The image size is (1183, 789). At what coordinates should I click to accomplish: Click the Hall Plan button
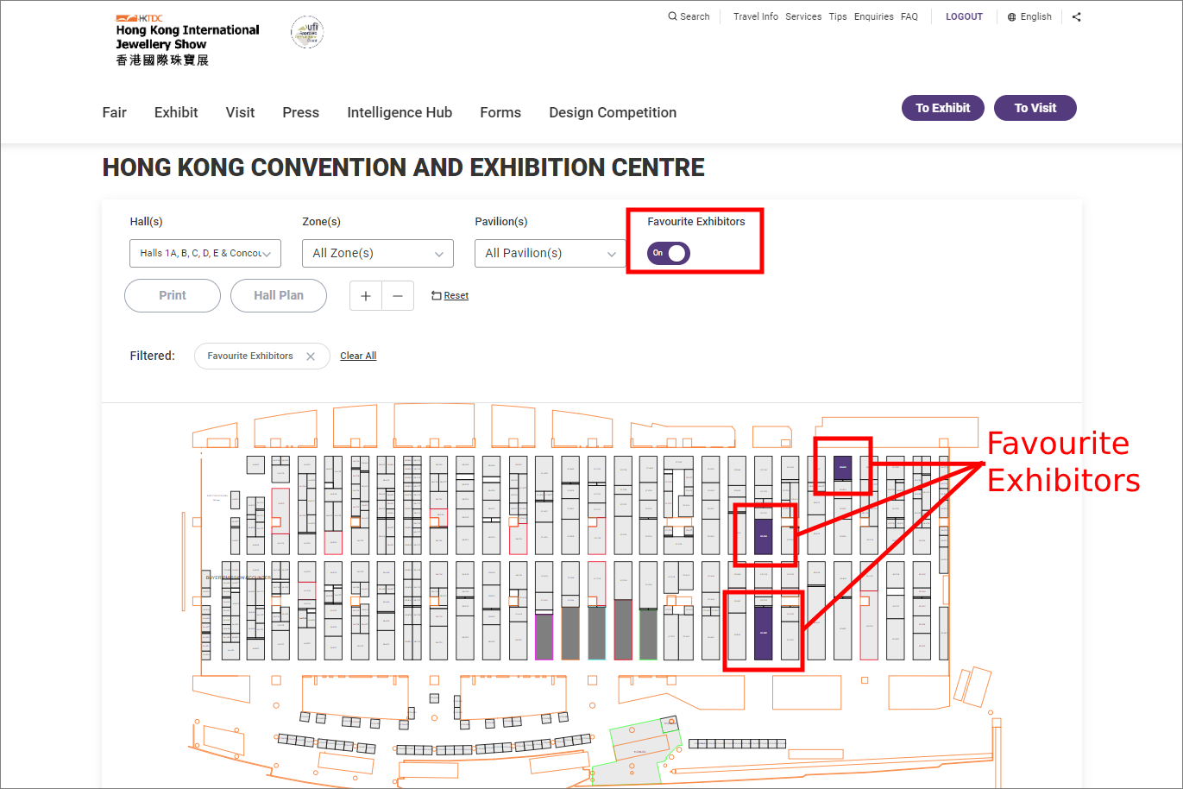pos(279,295)
